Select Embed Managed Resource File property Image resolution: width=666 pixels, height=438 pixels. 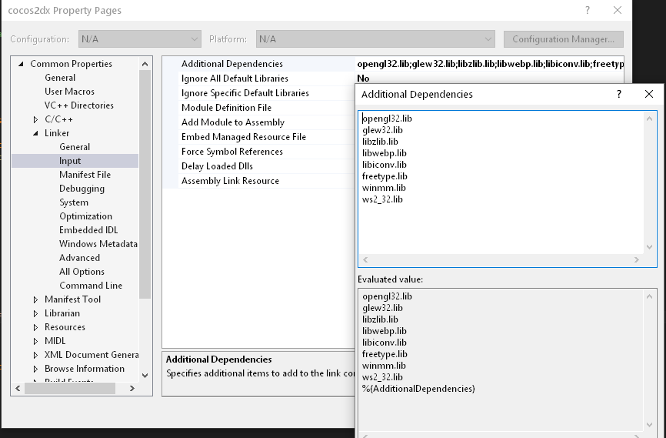(x=243, y=137)
